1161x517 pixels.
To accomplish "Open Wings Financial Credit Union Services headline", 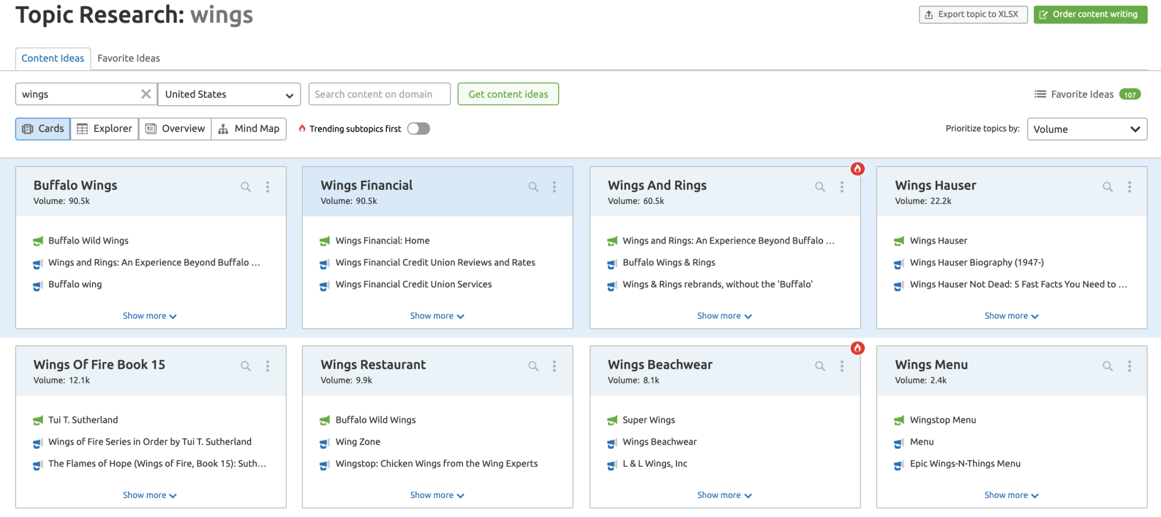I will click(413, 284).
